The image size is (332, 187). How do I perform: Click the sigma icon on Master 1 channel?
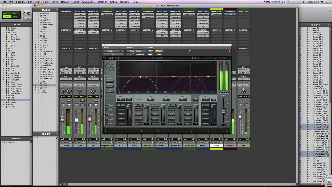(x=234, y=142)
